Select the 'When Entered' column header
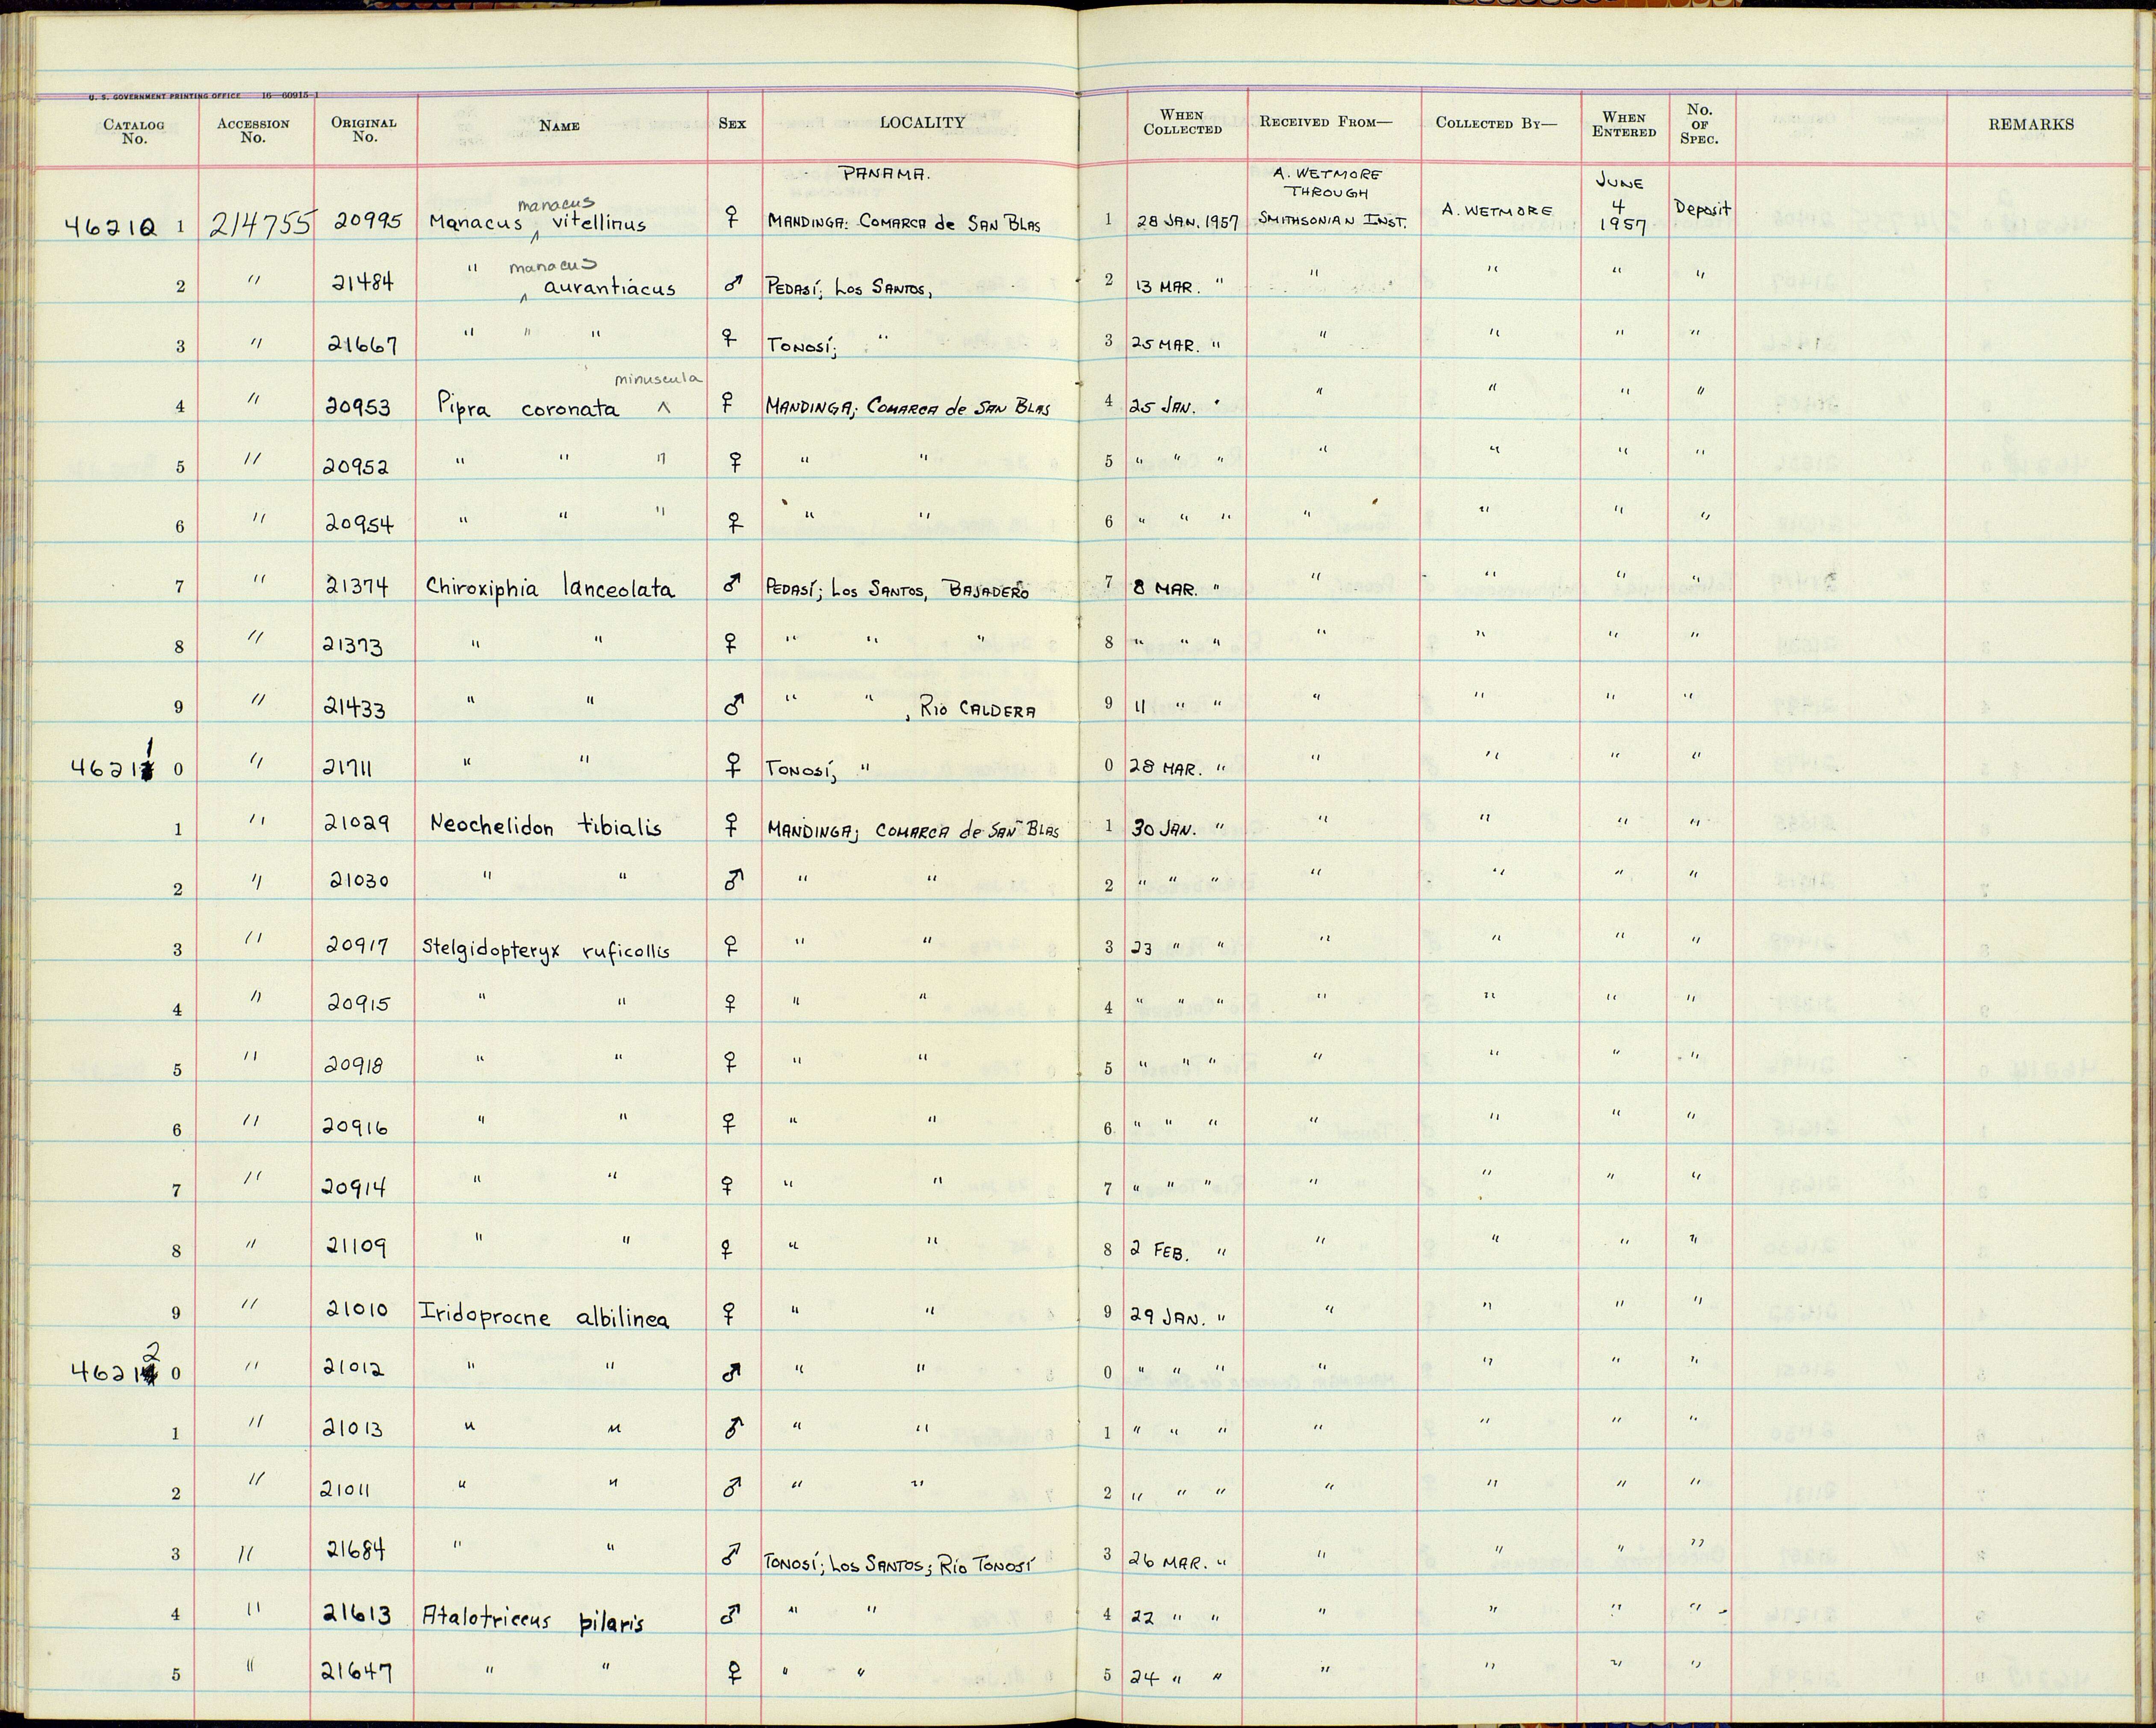 (x=1624, y=124)
